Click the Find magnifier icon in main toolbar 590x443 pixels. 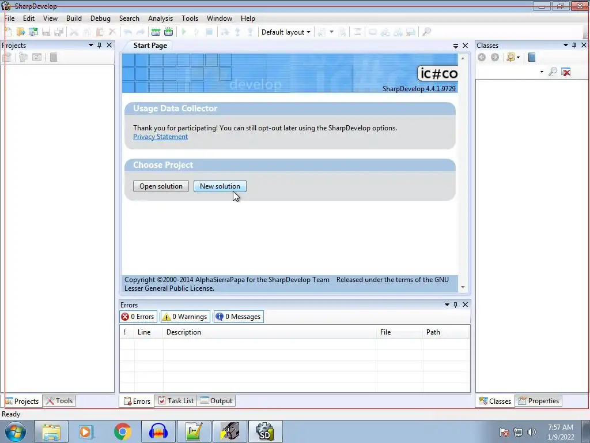pos(426,32)
